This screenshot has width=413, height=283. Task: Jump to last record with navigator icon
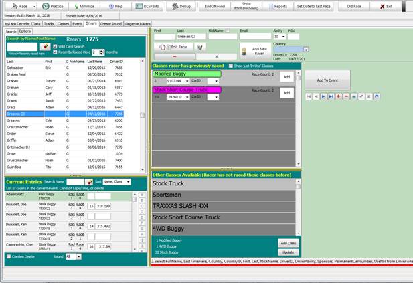[331, 96]
